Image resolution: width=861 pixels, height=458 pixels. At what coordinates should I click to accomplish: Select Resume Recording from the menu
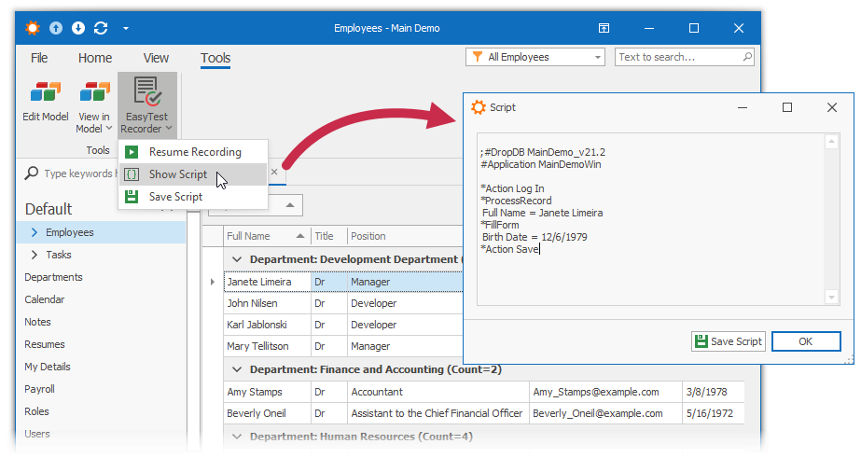194,152
